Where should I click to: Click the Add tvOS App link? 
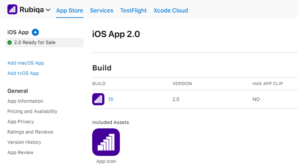tap(23, 73)
